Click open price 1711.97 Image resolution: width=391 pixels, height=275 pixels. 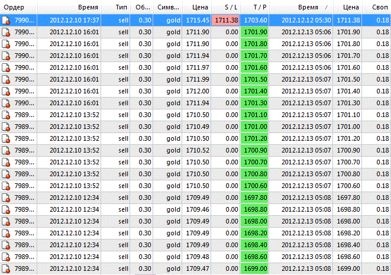point(198,67)
